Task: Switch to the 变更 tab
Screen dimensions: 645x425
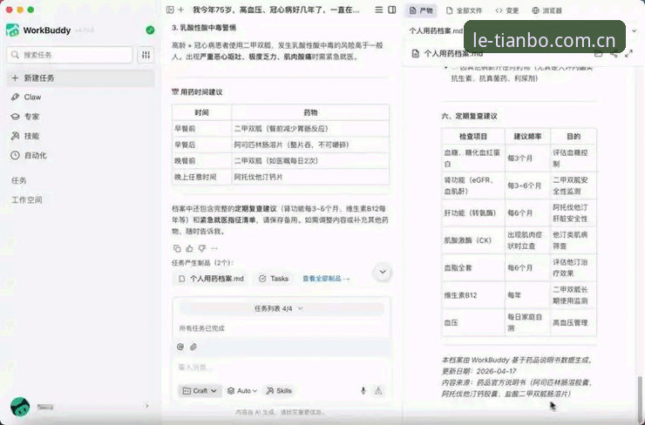Action: (x=506, y=10)
